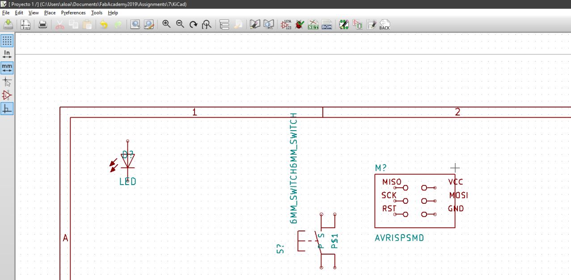The height and width of the screenshot is (280, 571).
Task: Open the Symbol library editor
Action: coord(255,25)
